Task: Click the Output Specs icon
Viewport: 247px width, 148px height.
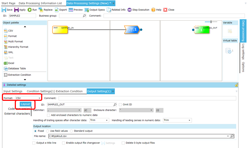Action: coord(87,10)
